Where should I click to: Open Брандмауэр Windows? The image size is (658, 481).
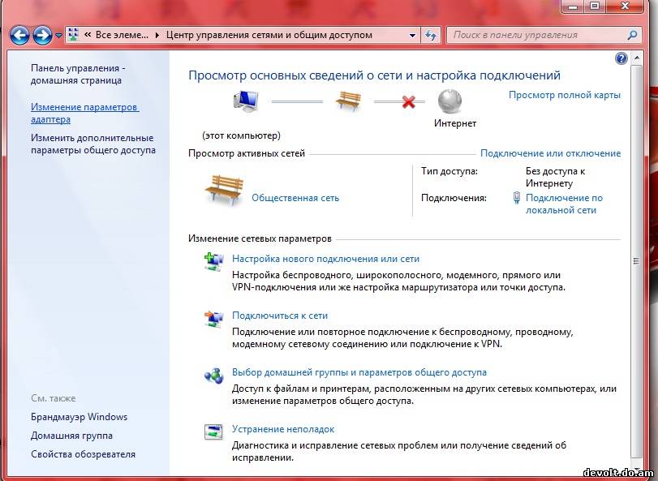(79, 417)
